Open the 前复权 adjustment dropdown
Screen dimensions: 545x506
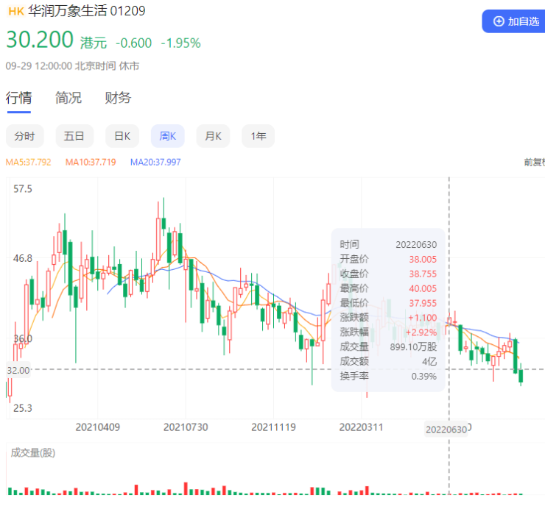coord(534,162)
